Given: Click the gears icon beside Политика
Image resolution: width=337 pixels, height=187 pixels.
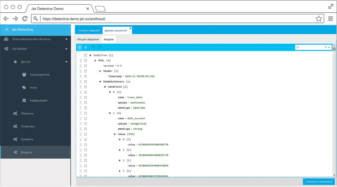Looking at the screenshot, I should (x=15, y=126).
